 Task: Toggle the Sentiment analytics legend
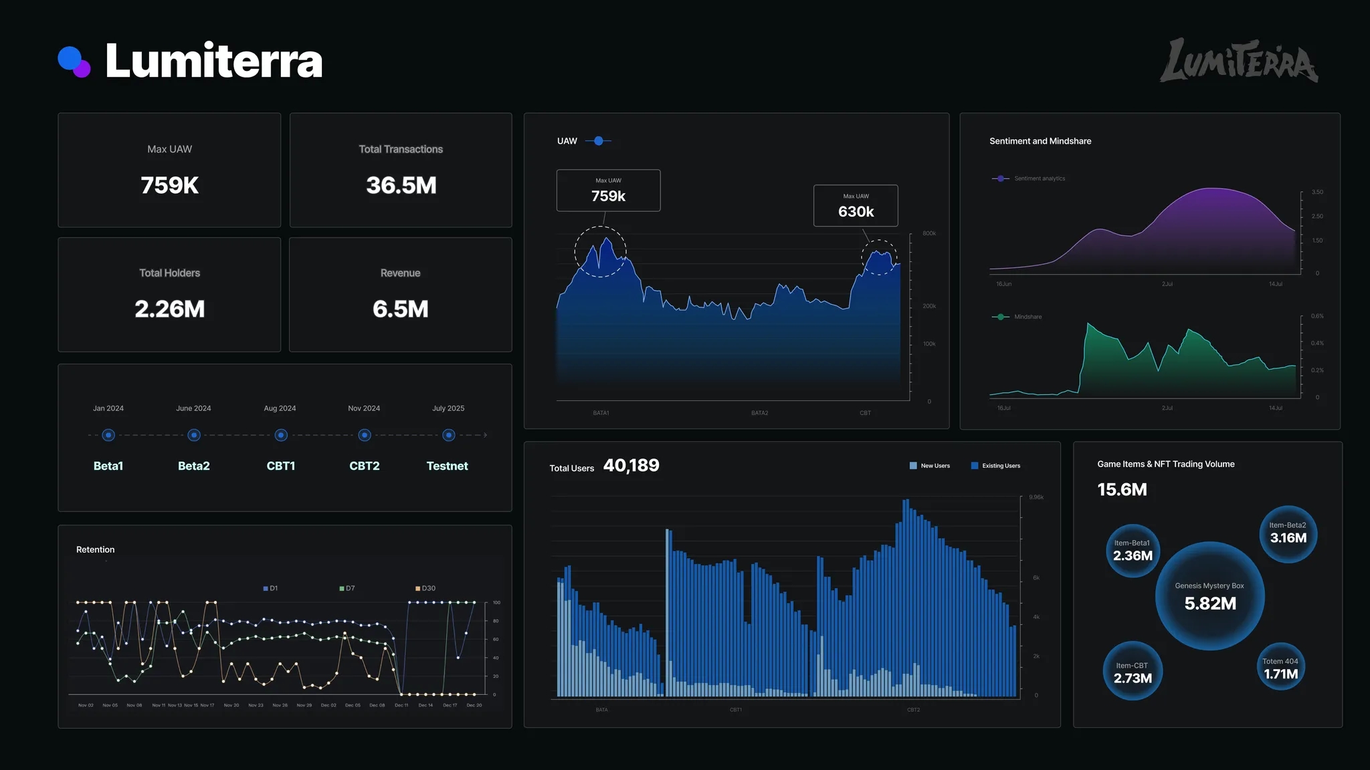(x=1029, y=178)
